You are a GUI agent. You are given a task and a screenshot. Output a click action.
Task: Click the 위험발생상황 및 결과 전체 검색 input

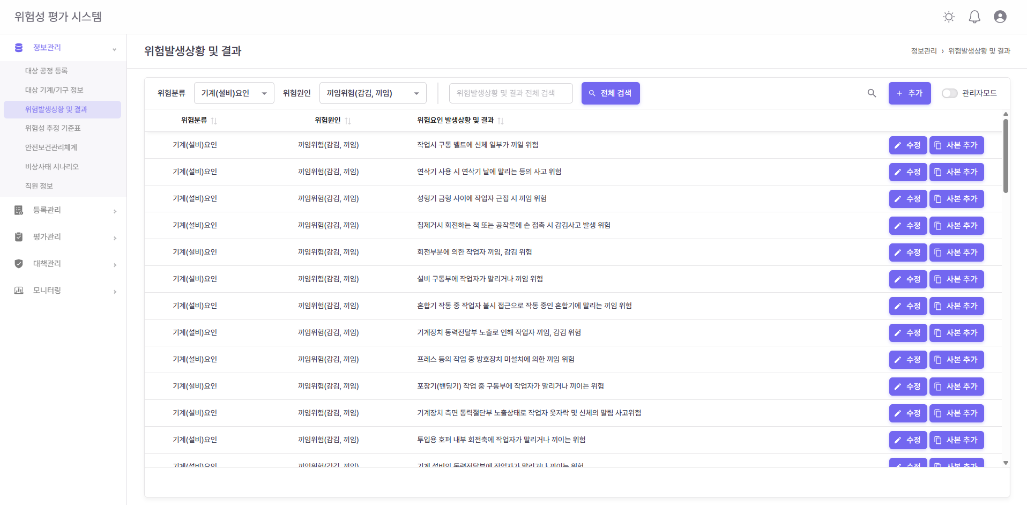point(510,93)
